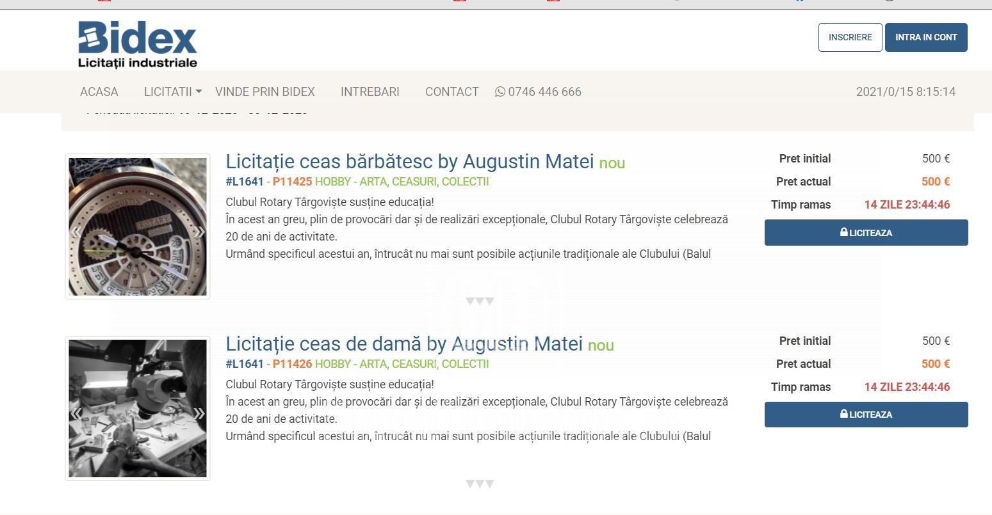
Task: Open the Licitație ceas bărbătesc title link
Action: click(410, 161)
